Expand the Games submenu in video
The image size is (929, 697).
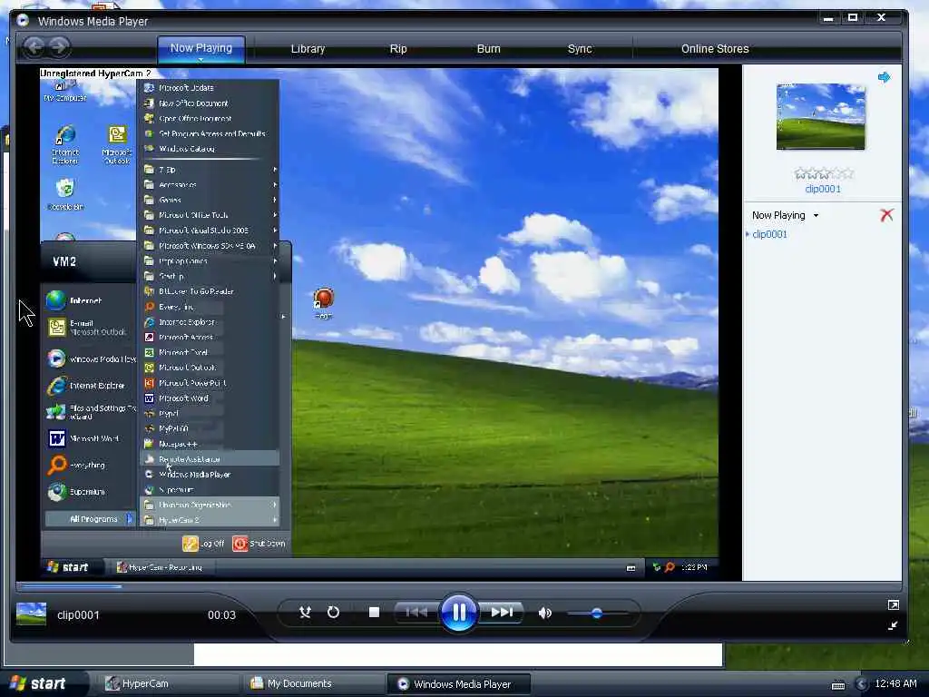tap(210, 200)
